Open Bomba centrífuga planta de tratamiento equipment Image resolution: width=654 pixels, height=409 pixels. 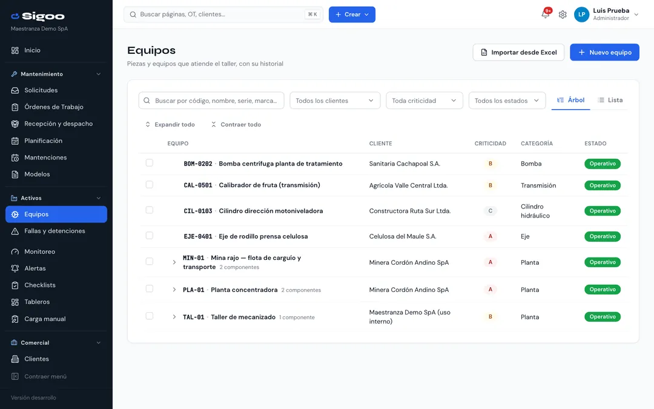pos(281,164)
